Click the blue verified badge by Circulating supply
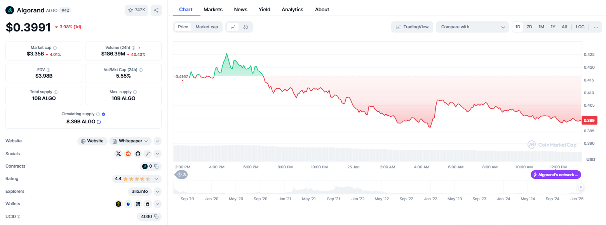606x225 pixels. click(x=103, y=114)
